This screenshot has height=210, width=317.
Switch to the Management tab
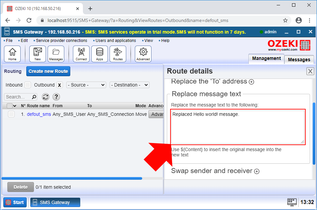pos(266,59)
